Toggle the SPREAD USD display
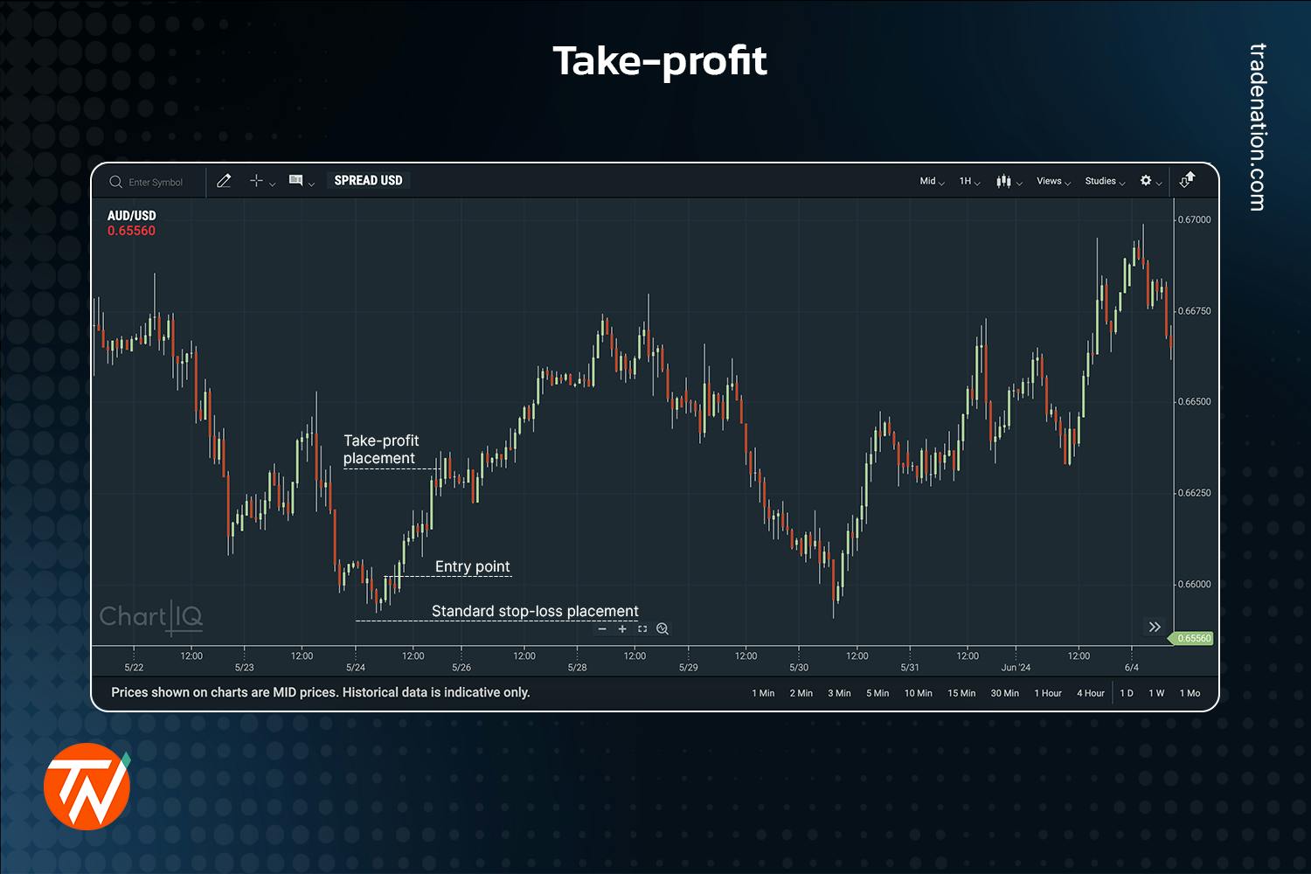 click(x=367, y=180)
